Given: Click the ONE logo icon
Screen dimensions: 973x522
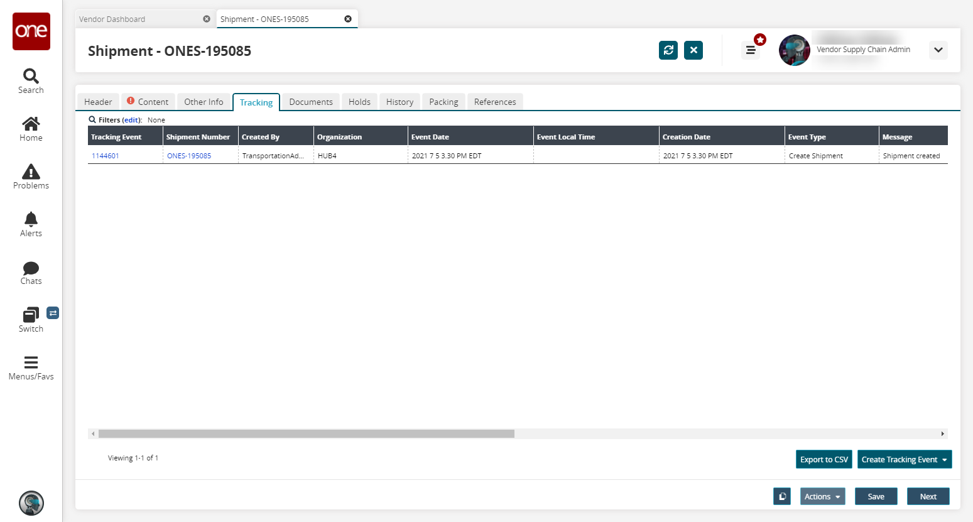Looking at the screenshot, I should (x=31, y=31).
